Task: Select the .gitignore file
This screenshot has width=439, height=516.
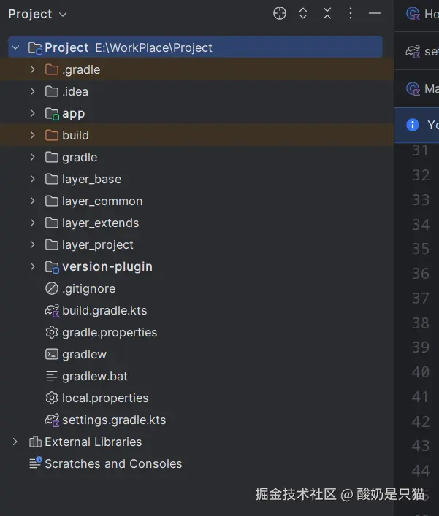Action: (x=88, y=288)
